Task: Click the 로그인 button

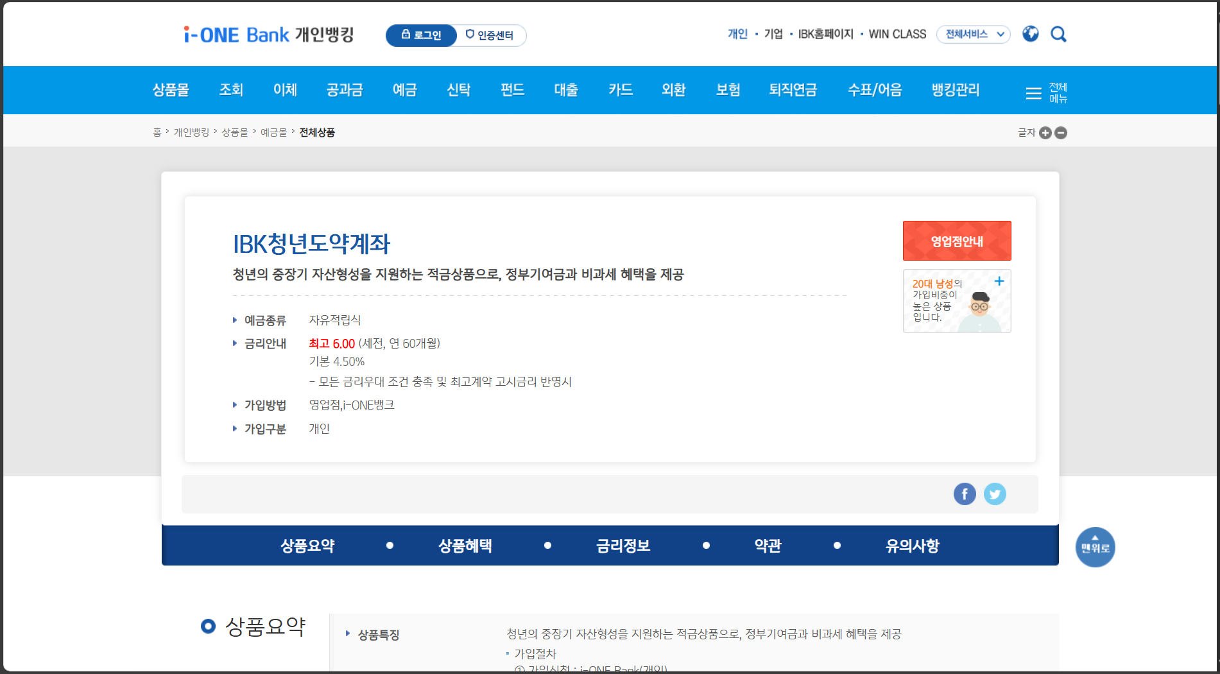Action: (421, 35)
